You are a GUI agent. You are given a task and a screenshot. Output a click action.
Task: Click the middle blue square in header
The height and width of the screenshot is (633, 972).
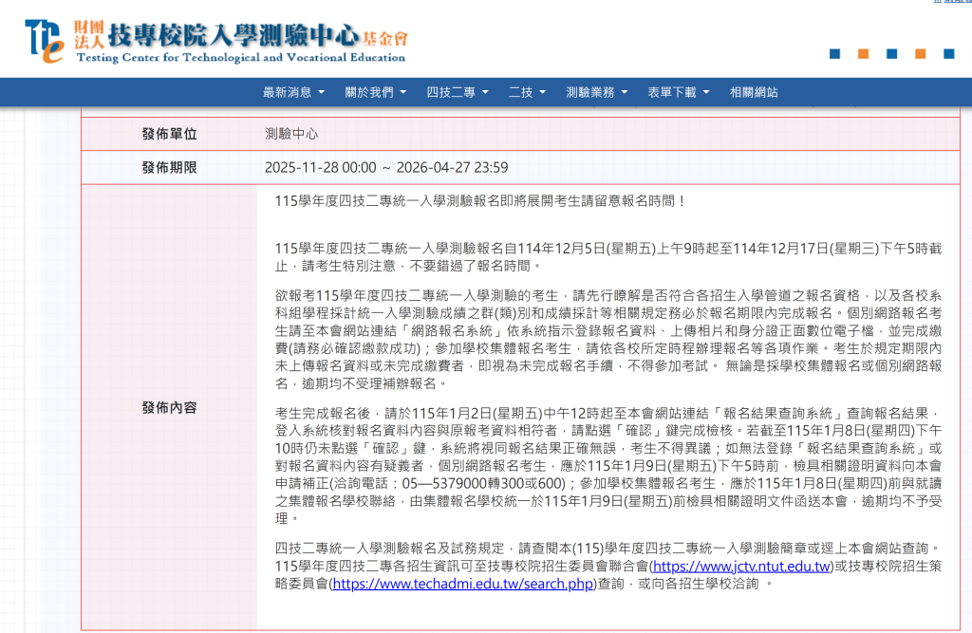pos(891,54)
